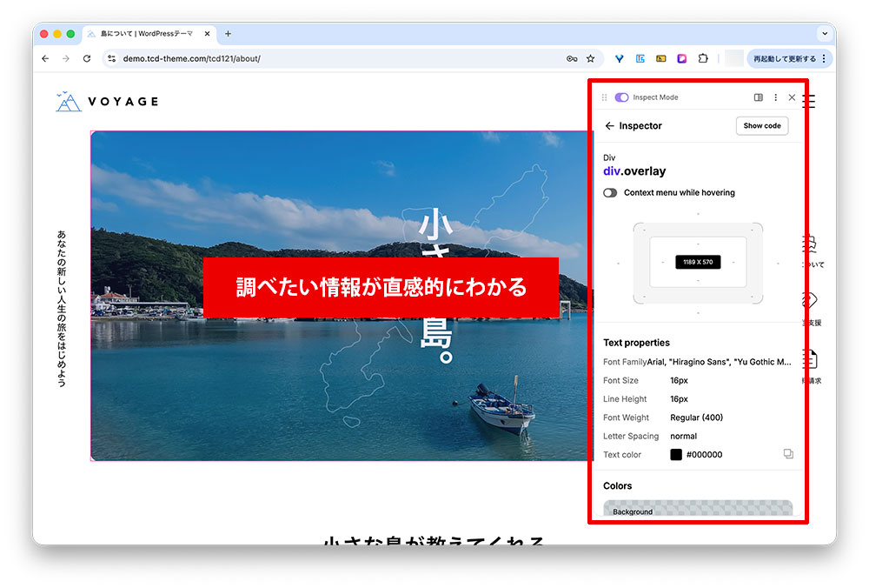Click the Show code button
Screen dimensions: 869x588
[x=761, y=126]
